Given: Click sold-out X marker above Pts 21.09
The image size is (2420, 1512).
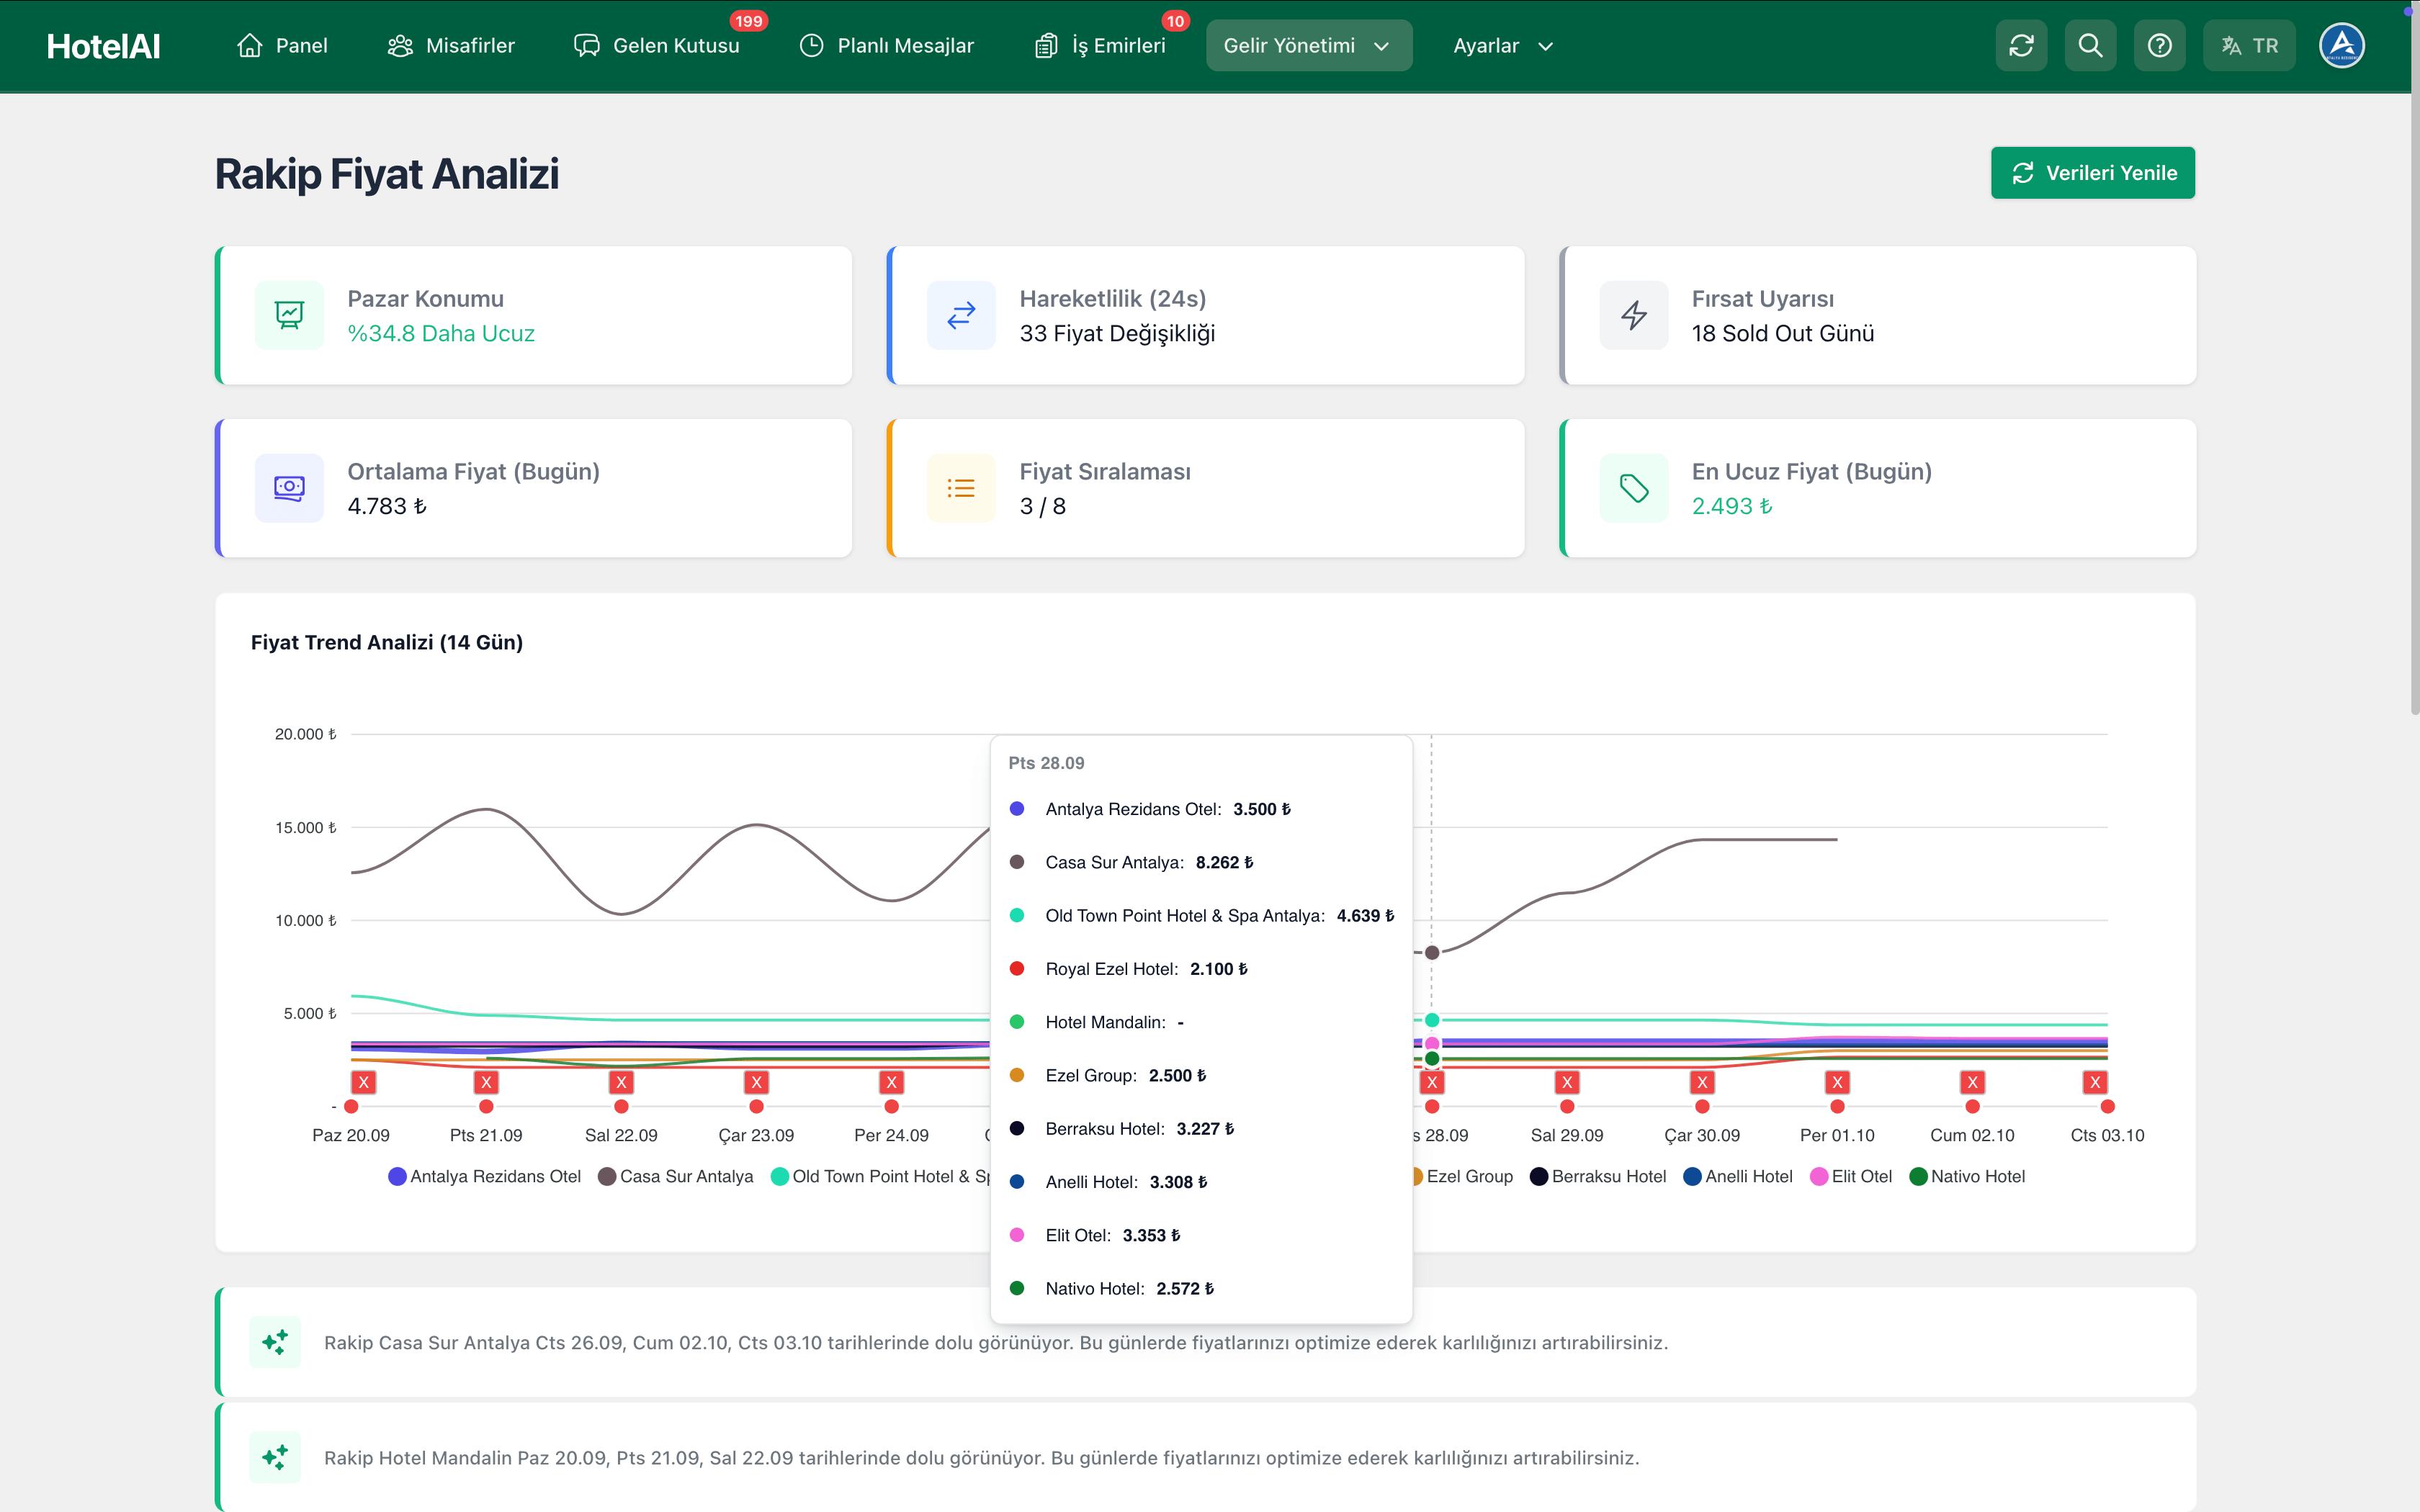Looking at the screenshot, I should 486,1082.
